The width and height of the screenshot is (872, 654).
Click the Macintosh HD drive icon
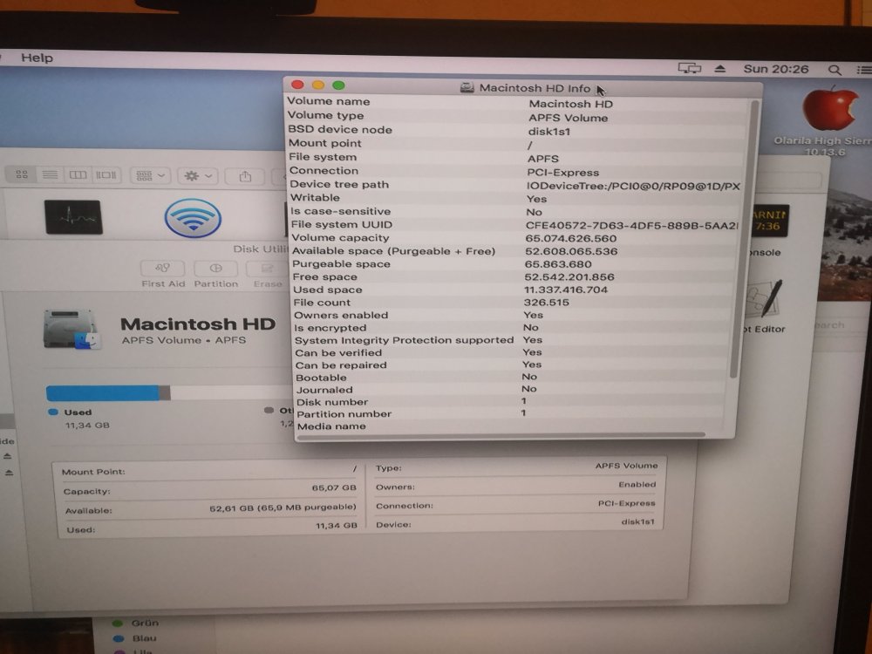[72, 329]
